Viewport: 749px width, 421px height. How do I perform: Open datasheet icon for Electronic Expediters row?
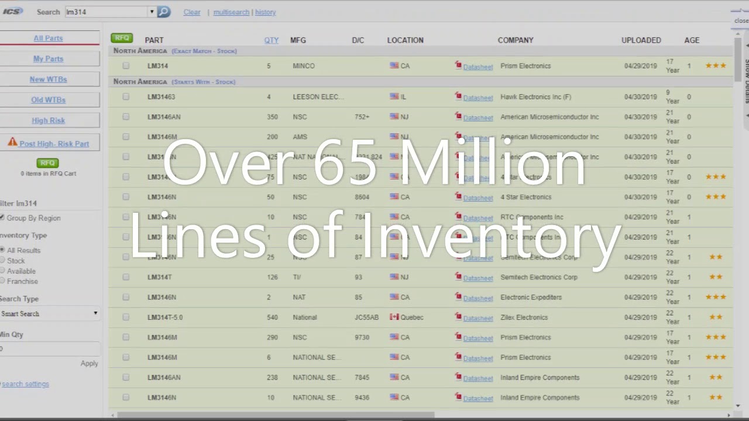(x=458, y=296)
